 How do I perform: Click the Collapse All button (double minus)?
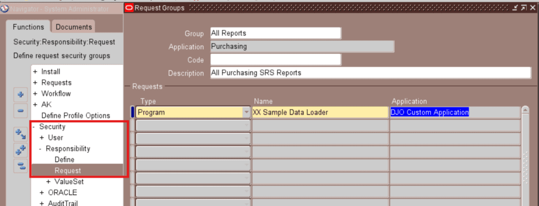pos(21,166)
